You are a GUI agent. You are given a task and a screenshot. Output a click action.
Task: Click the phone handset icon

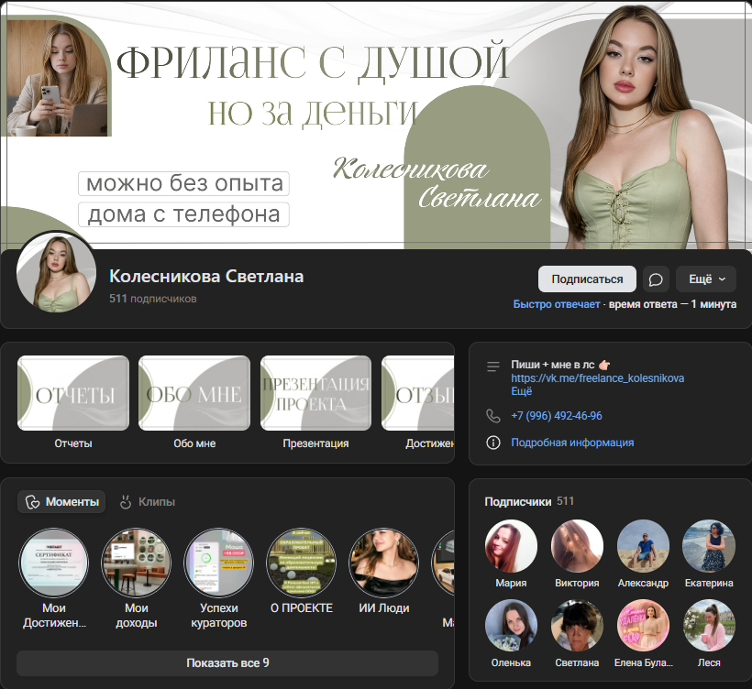[x=493, y=415]
